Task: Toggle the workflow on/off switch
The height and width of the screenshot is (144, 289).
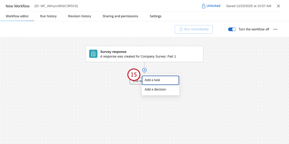Action: 232,29
